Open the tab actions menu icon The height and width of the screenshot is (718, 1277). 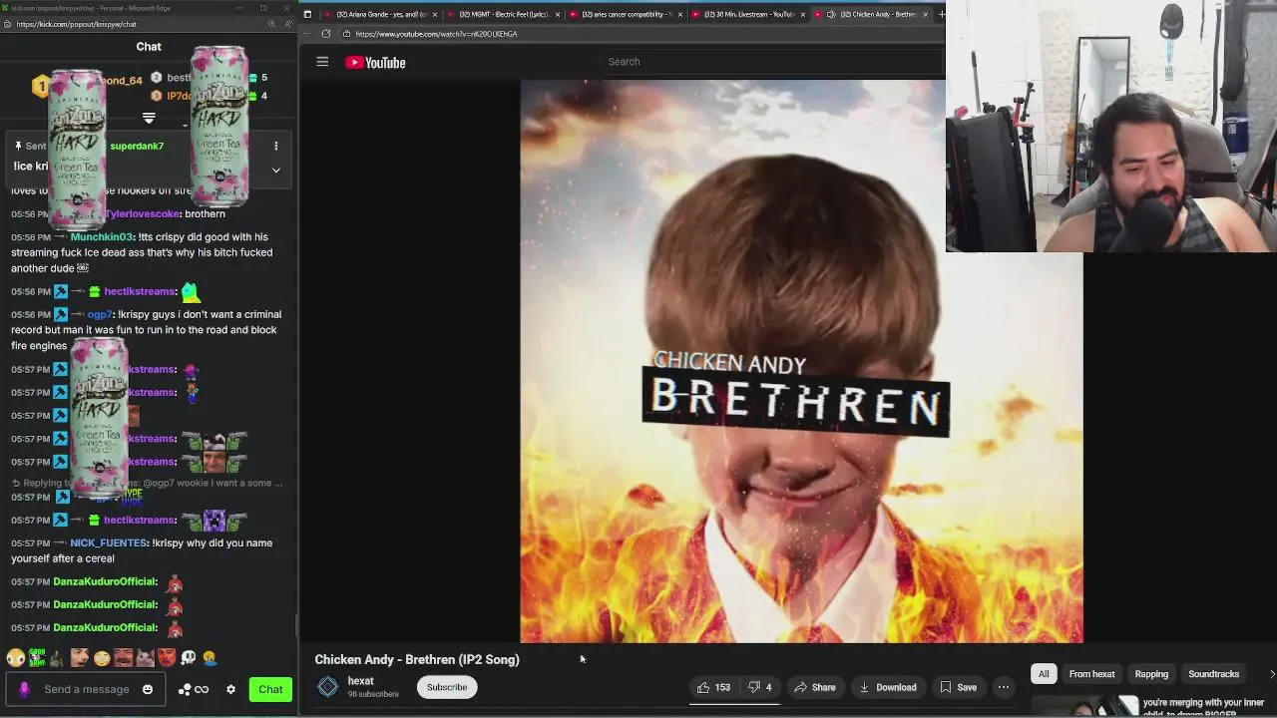307,14
